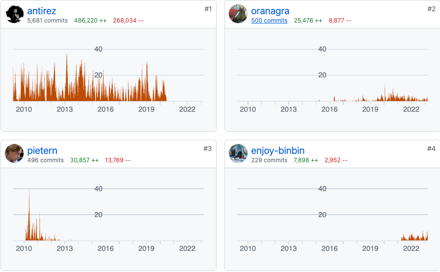Screen dimensions: 440x272
Task: Click enjoy-binbin's 7,898 ++ additions count
Action: 306,160
